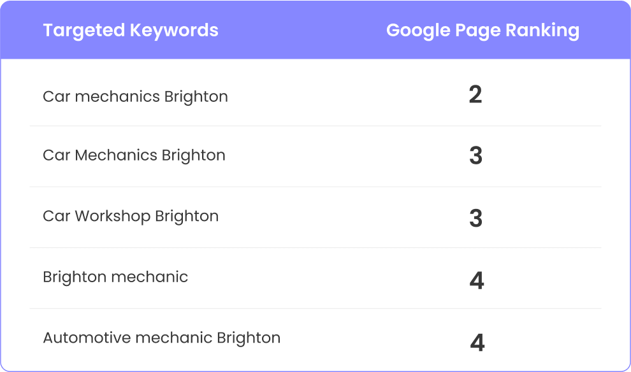The image size is (631, 372).
Task: Select the 'Car Workshop Brighton' keyword
Action: click(x=131, y=217)
